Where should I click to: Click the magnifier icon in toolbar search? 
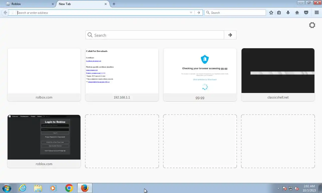pyautogui.click(x=208, y=13)
